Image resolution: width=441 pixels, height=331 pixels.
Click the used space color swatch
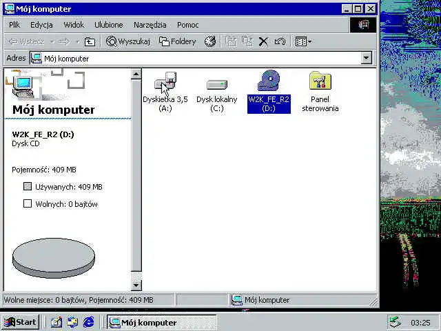point(28,186)
